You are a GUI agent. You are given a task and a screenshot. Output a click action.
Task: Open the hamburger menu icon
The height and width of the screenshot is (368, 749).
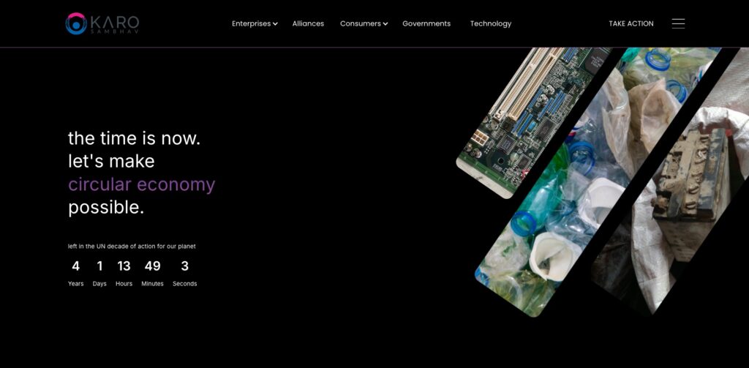[678, 23]
